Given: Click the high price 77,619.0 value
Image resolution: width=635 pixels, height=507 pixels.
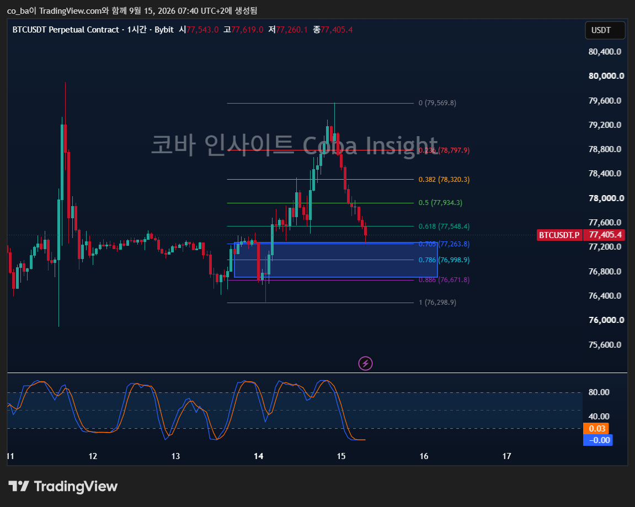Looking at the screenshot, I should [247, 30].
